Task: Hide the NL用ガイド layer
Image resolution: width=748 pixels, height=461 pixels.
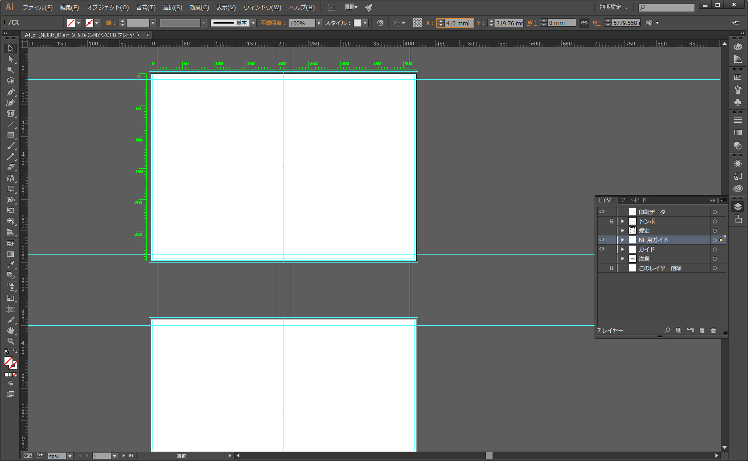Action: point(602,240)
